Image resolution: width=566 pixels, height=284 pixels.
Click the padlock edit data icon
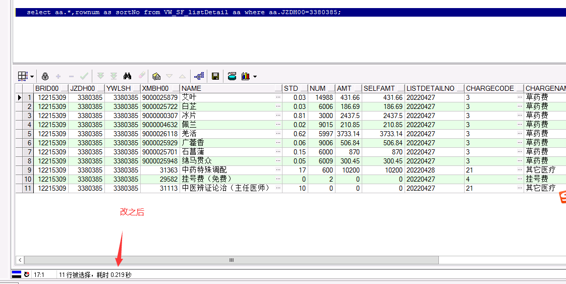[45, 76]
